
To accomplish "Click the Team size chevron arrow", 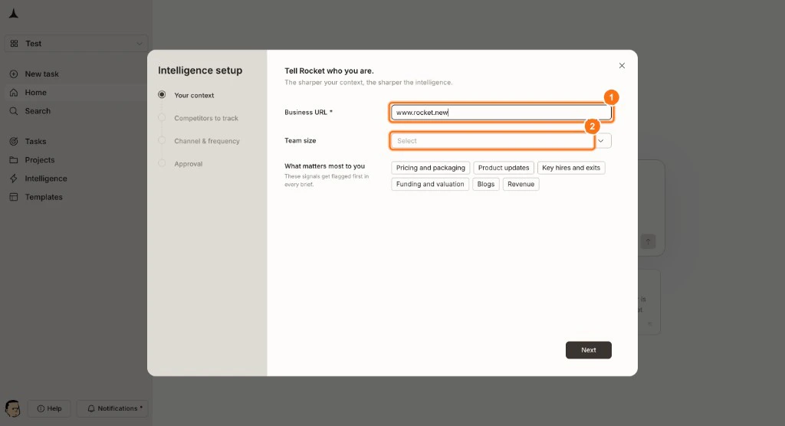I will click(x=601, y=141).
